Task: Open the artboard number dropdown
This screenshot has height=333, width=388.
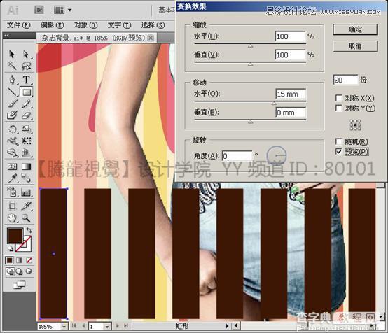Action: point(107,327)
